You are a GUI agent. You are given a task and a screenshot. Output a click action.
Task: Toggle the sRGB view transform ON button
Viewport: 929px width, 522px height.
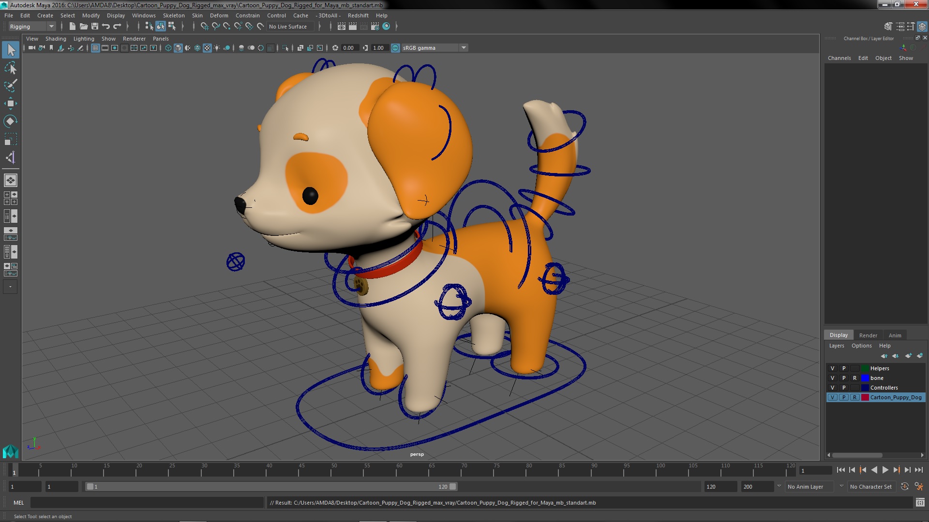pyautogui.click(x=395, y=48)
